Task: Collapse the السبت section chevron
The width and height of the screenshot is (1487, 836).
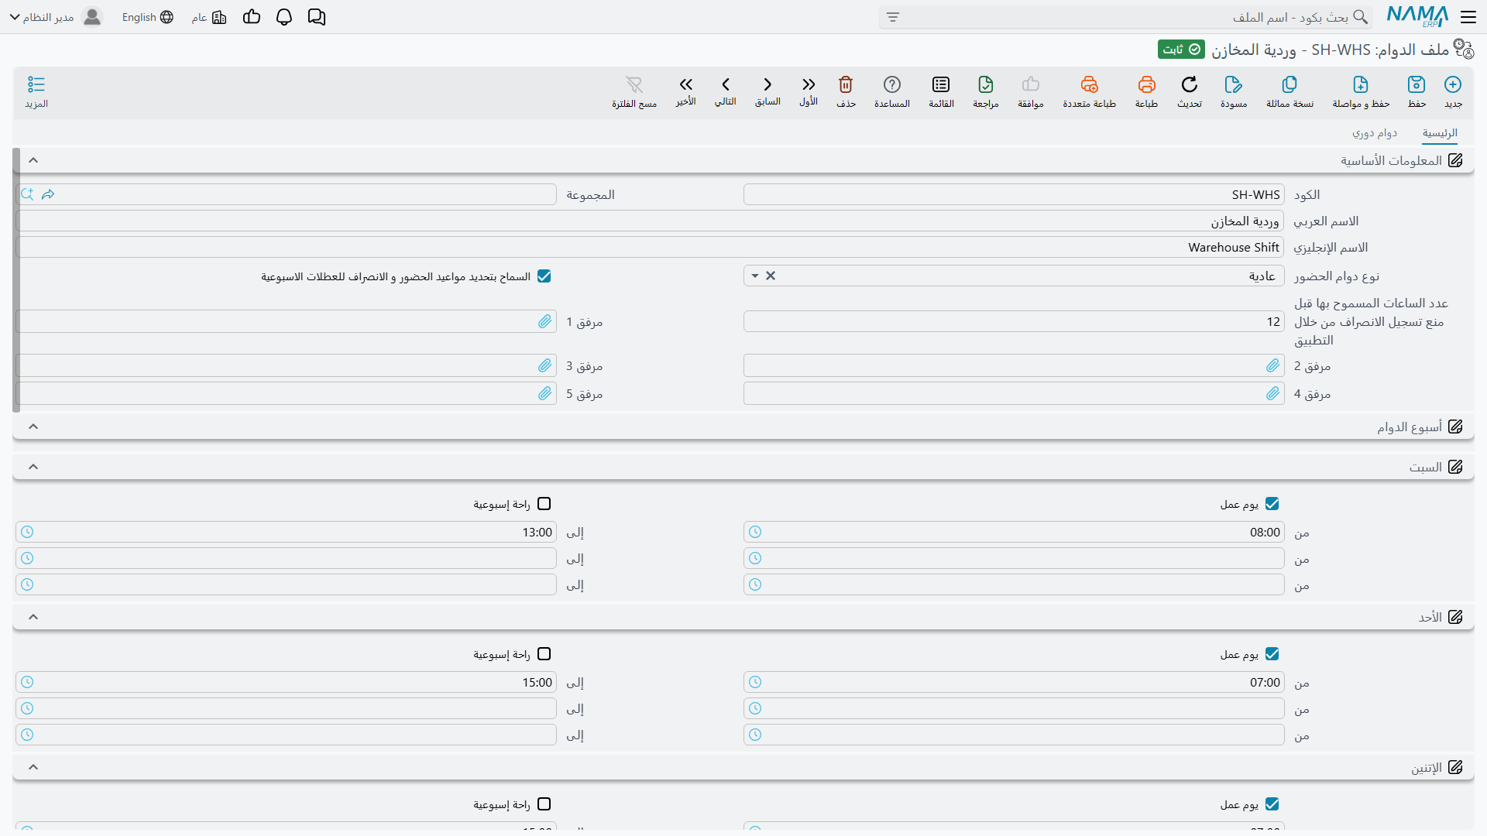Action: pos(33,467)
